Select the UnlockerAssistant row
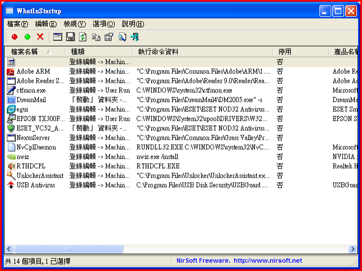Image resolution: width=362 pixels, height=271 pixels. [x=40, y=175]
